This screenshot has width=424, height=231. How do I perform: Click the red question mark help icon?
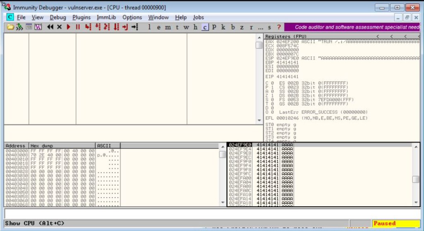[279, 27]
